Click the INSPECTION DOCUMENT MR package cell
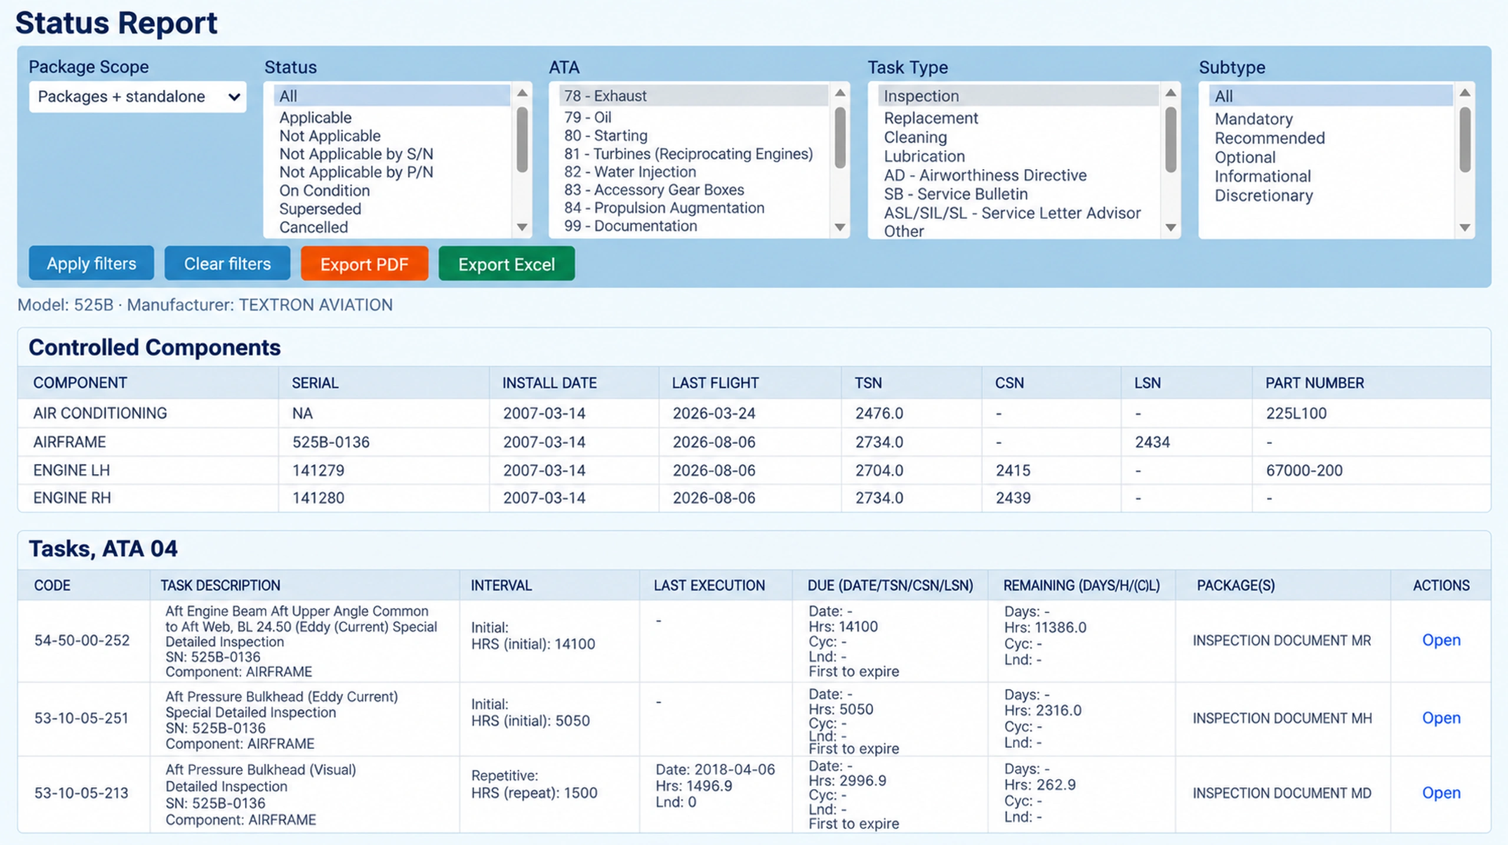 [x=1282, y=641]
